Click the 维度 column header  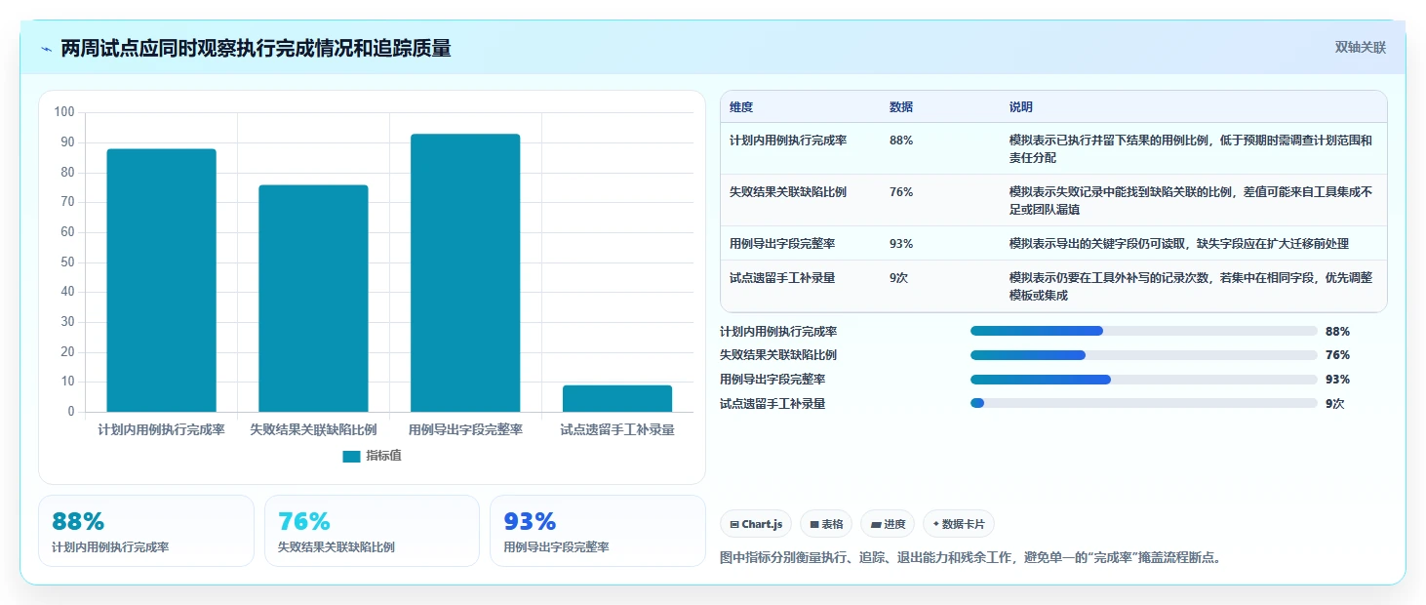pos(741,107)
